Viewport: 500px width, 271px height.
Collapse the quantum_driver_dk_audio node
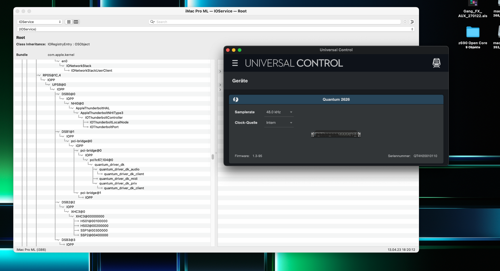click(x=96, y=169)
